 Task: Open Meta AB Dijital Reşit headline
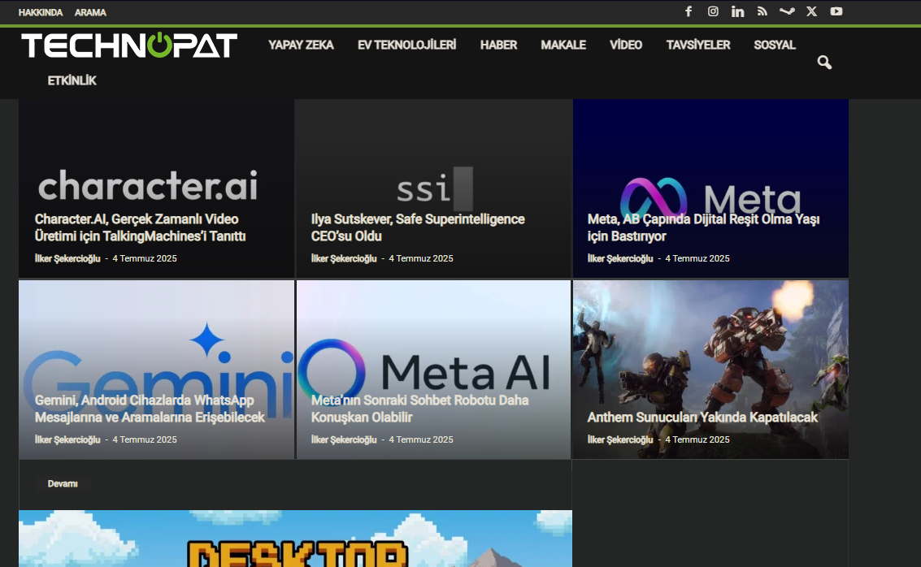[x=703, y=227]
